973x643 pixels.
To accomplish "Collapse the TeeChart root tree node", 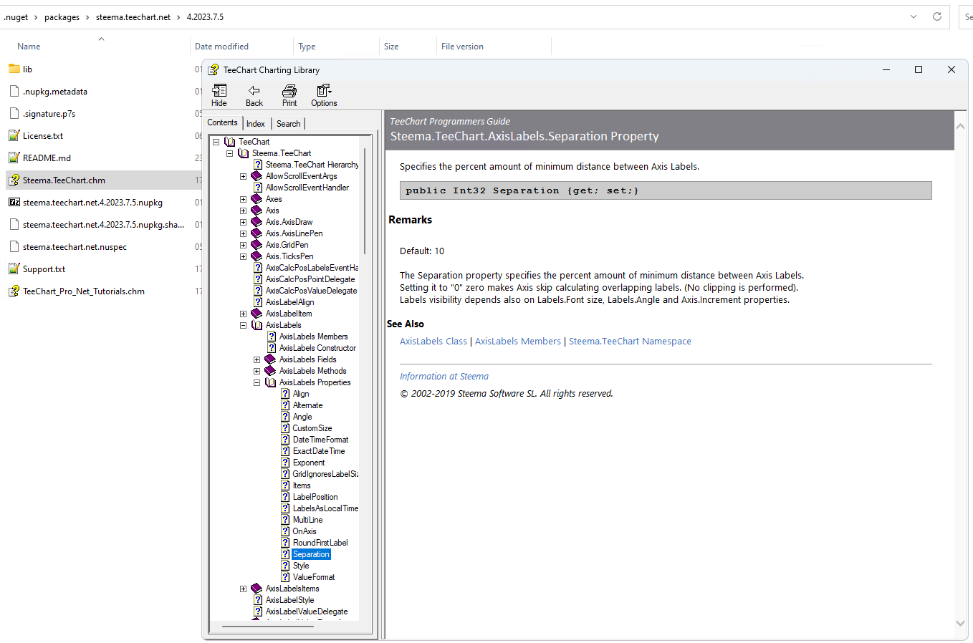I will (x=216, y=142).
